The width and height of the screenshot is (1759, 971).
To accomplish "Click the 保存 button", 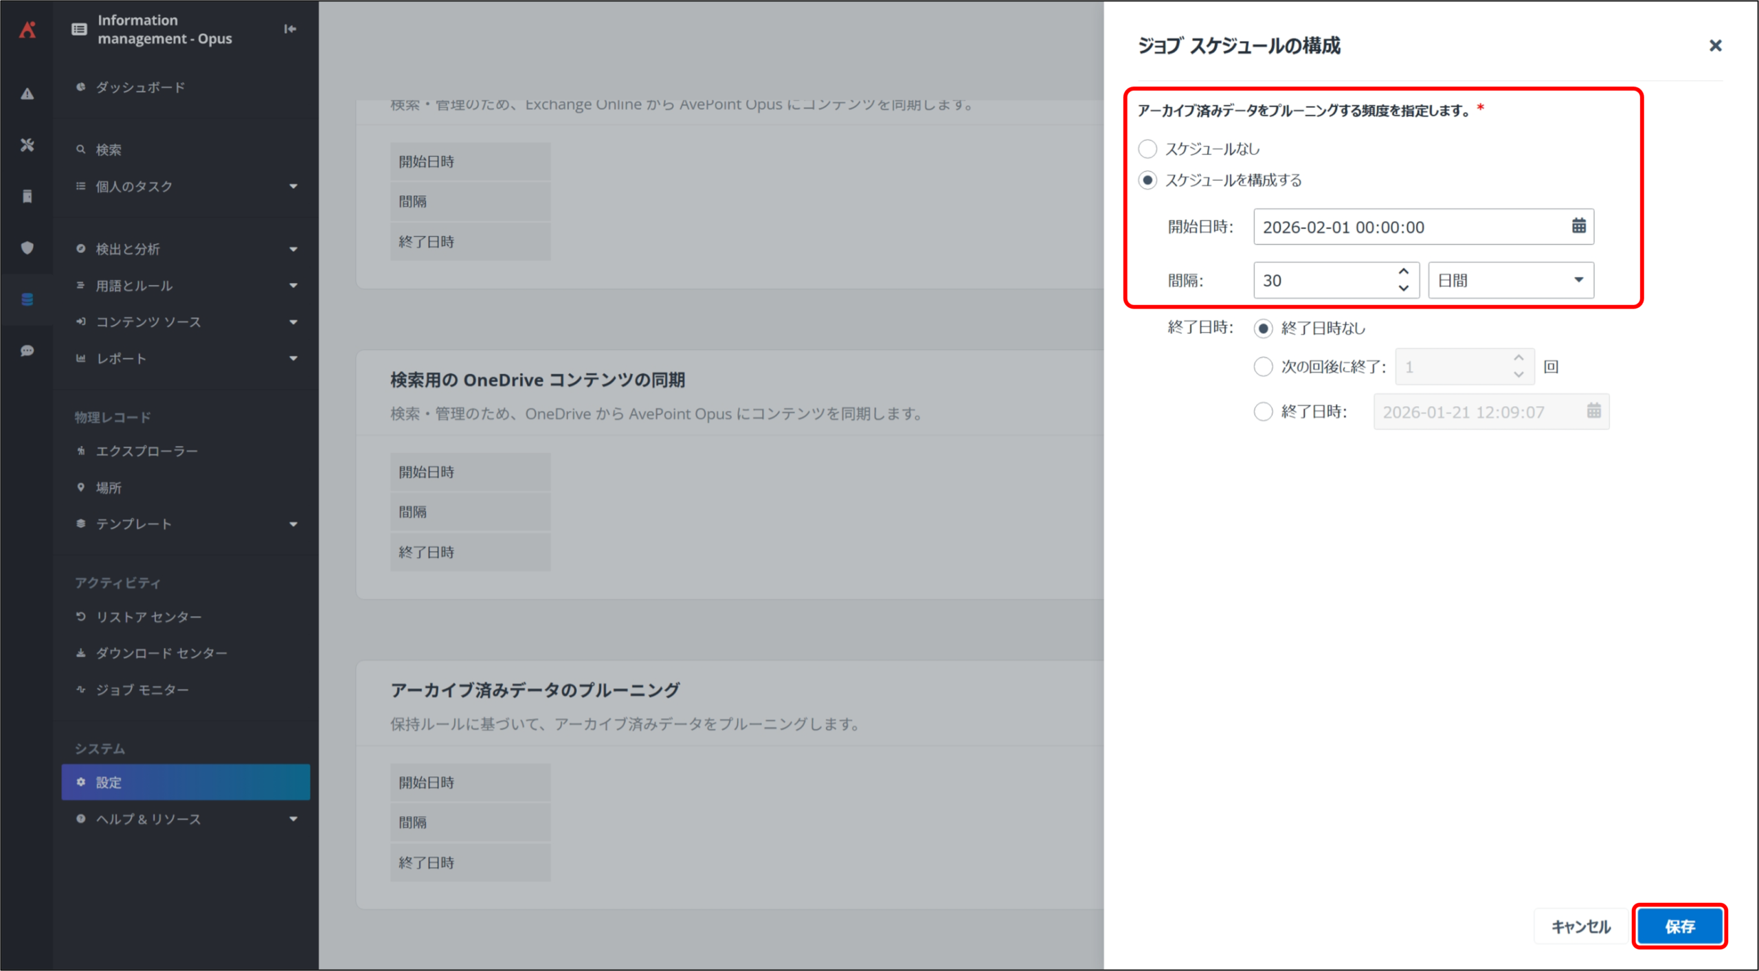I will pos(1679,926).
